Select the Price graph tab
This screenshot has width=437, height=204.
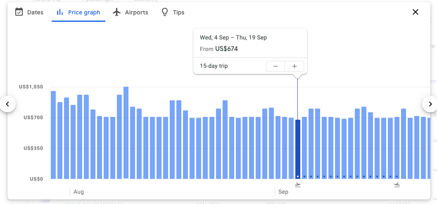(78, 12)
